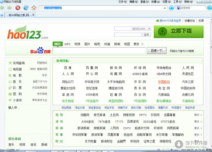Screen dimensions: 212x152
Task: Open the 帮助(H) menu
Action: coord(189,2)
